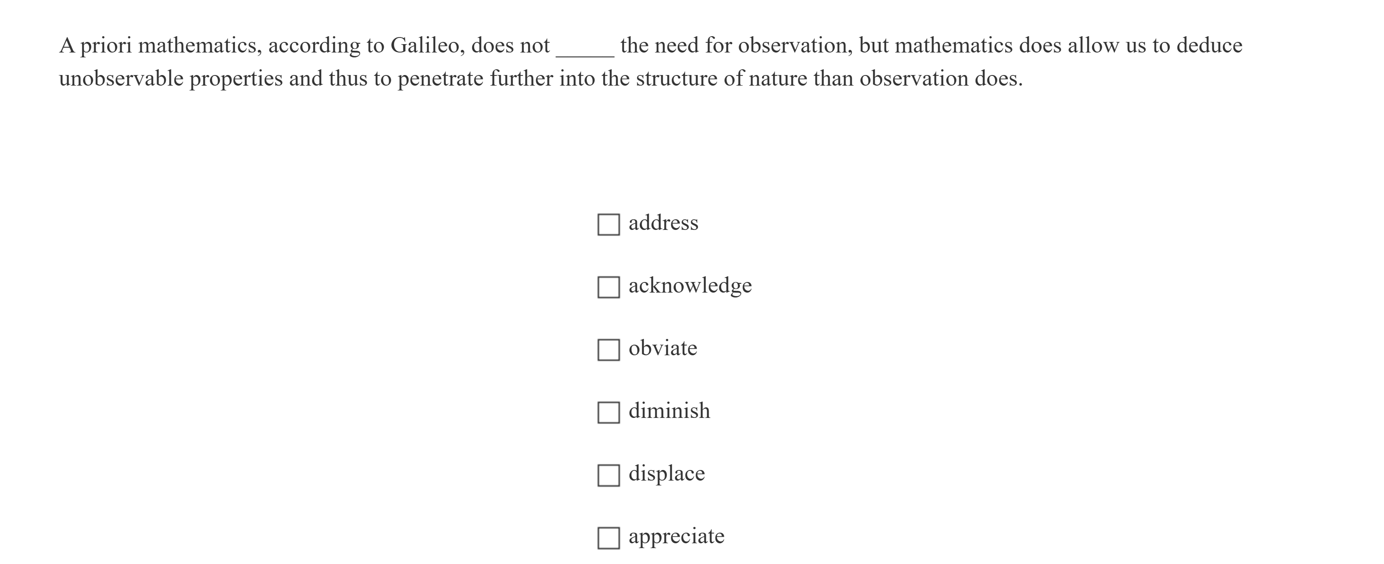Click the word 'obviate' label
Viewport: 1384px width, 564px height.
click(x=663, y=348)
